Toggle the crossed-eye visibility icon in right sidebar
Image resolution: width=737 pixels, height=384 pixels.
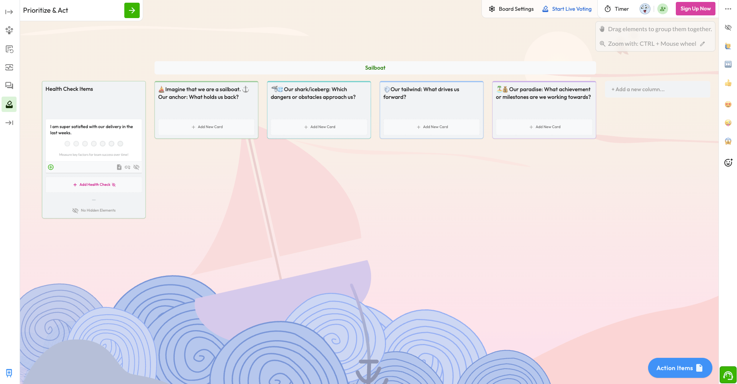[728, 27]
